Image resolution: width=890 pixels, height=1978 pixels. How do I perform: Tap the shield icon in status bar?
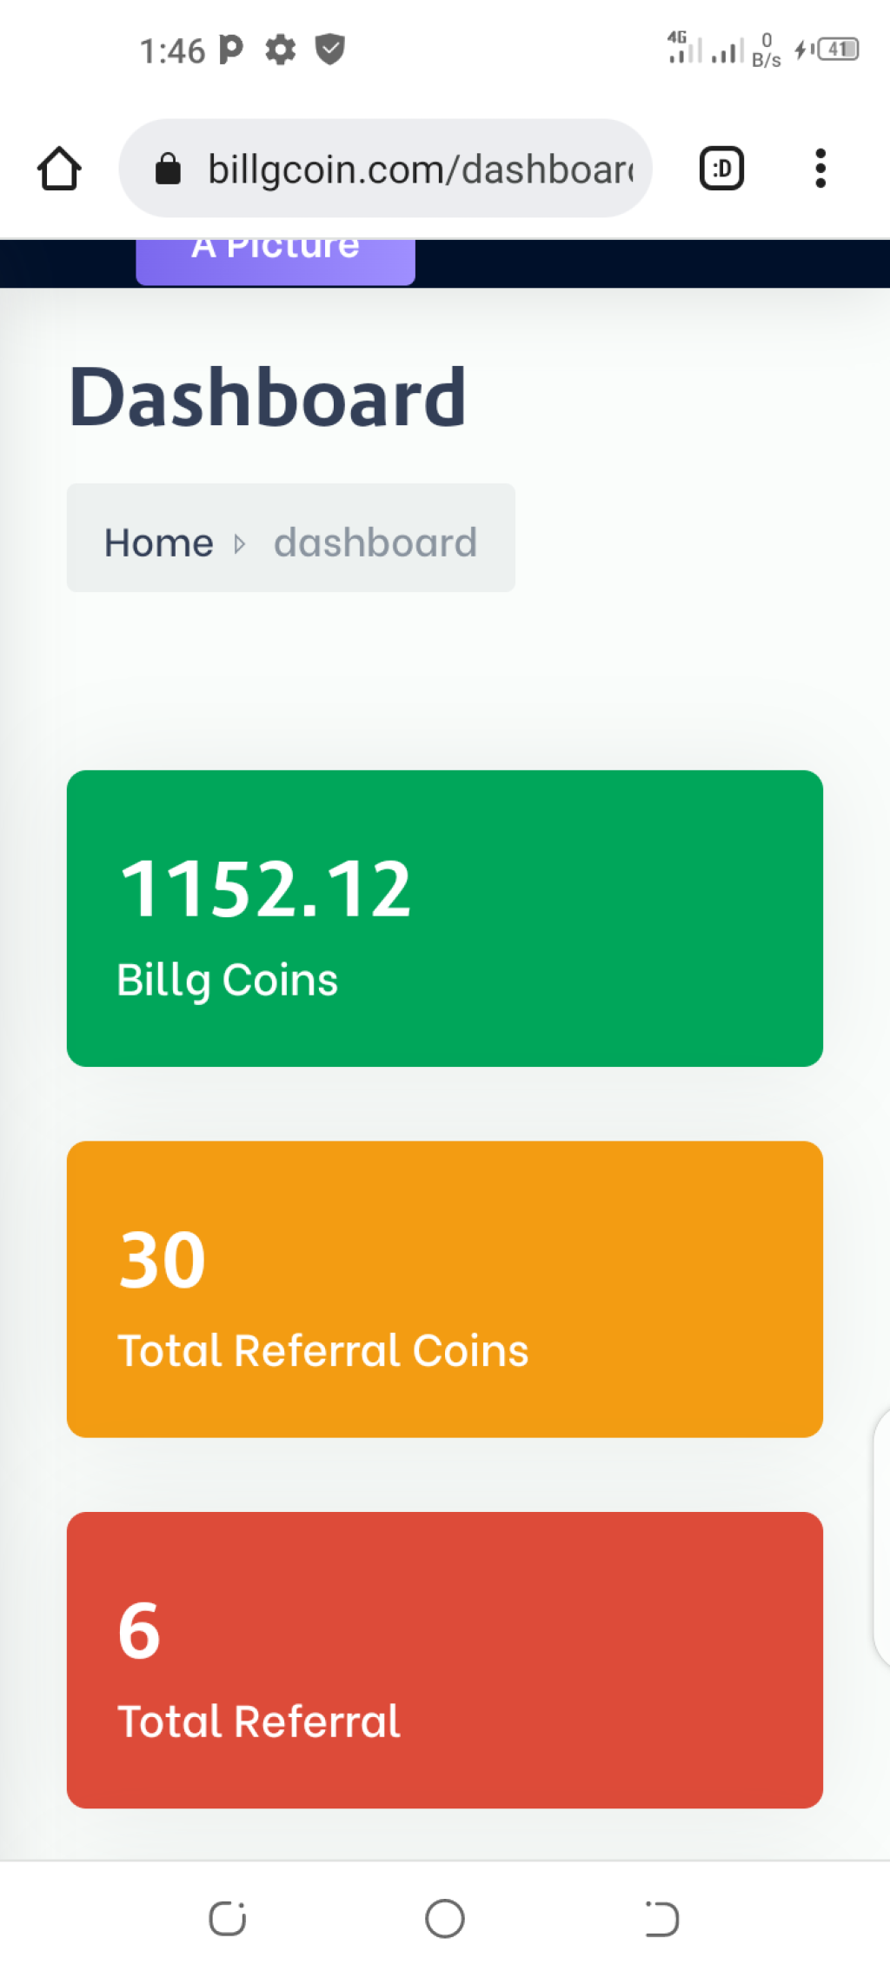pyautogui.click(x=329, y=49)
